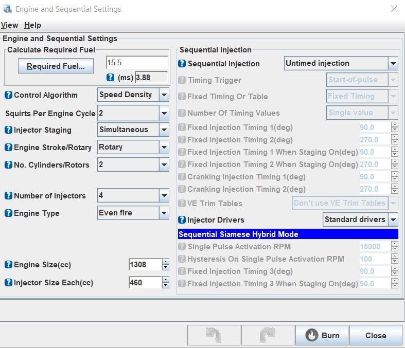
Task: Click help icon beside Engine Size(cc)
Action: [8, 265]
